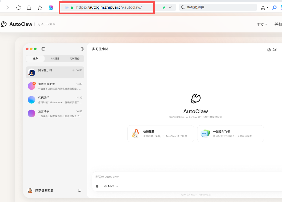Open the AI assistant browser icon
282x202 pixels.
tap(51, 8)
